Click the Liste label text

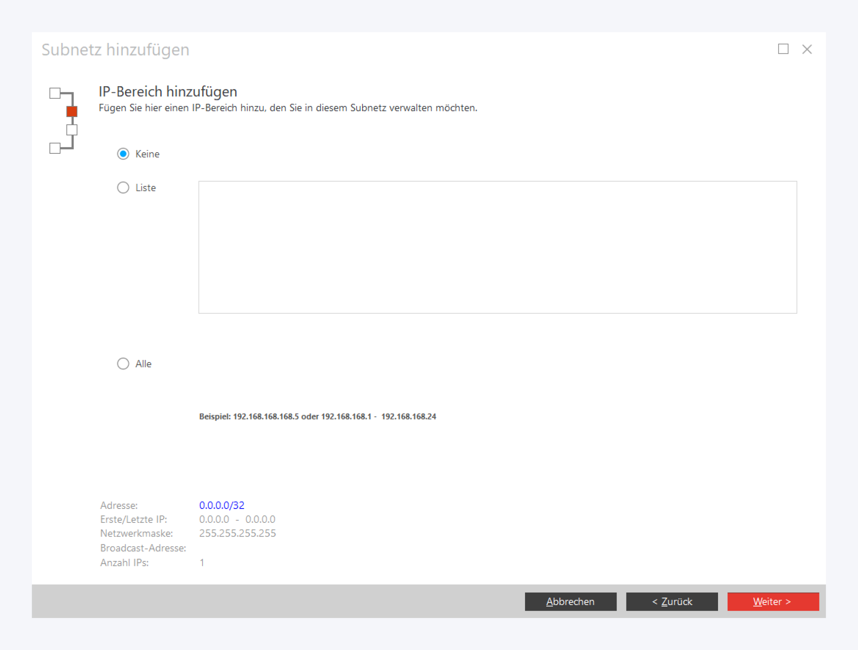point(145,188)
